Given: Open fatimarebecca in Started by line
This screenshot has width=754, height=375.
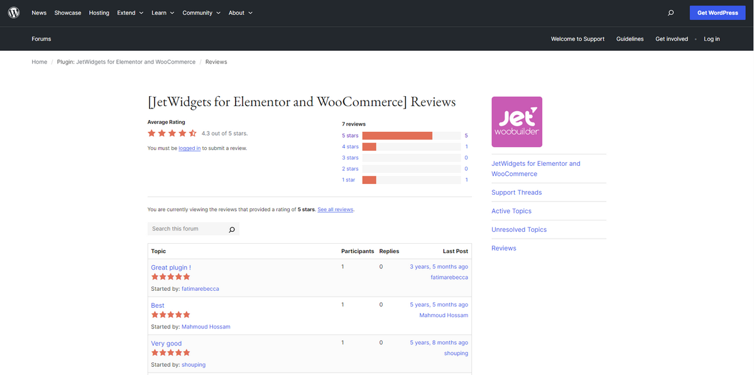Looking at the screenshot, I should point(200,289).
